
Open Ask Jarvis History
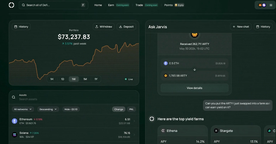[x=263, y=26]
